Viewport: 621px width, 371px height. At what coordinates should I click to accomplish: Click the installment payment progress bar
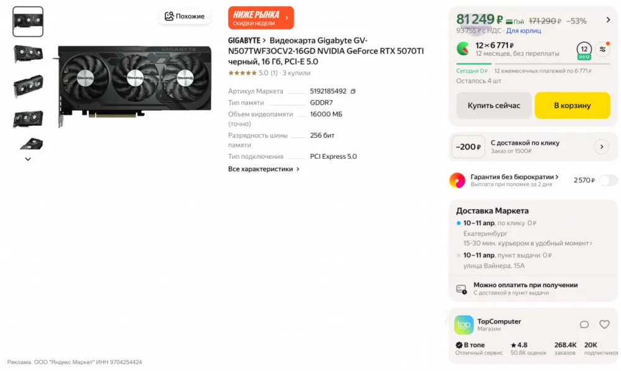[x=532, y=63]
